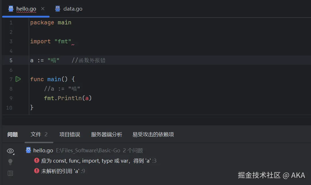Select the hello.go row in the problems tree

43,151
